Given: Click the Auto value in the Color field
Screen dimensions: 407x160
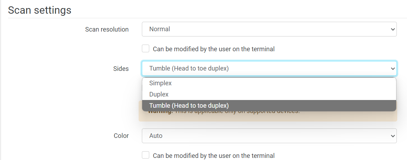Looking at the screenshot, I should (x=156, y=135).
